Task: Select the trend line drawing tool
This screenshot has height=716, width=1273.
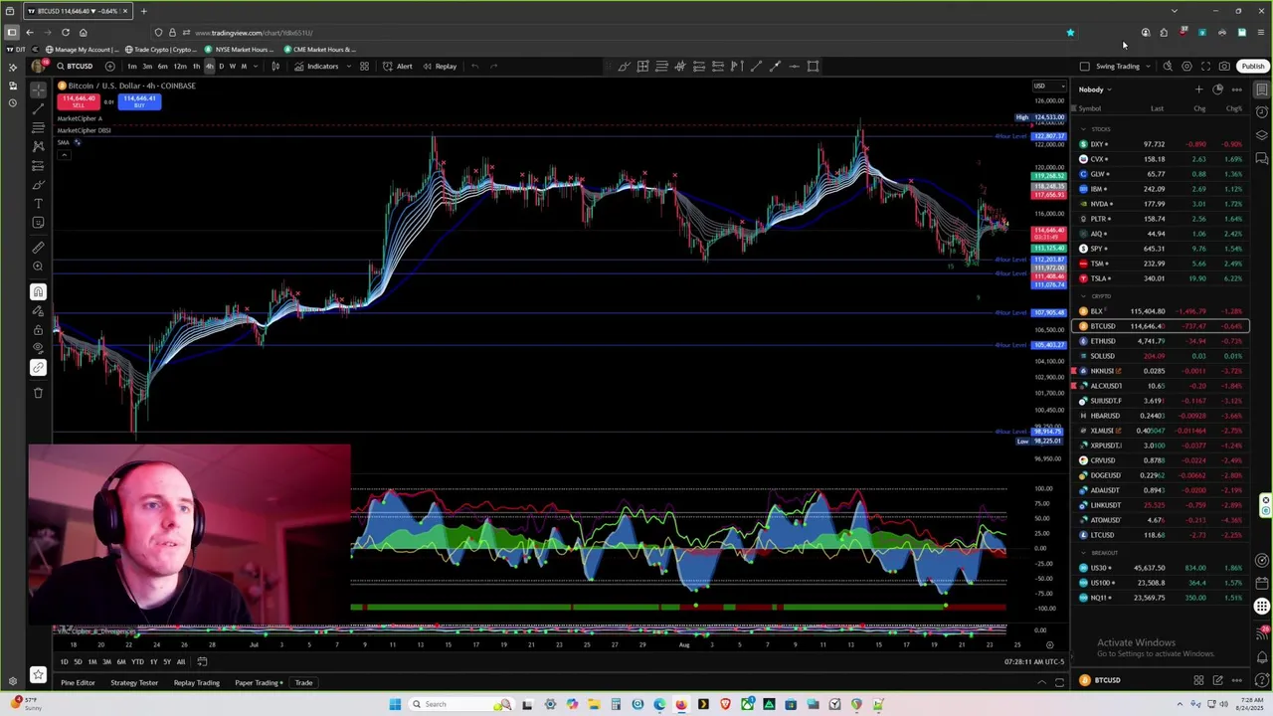Action: pyautogui.click(x=38, y=108)
